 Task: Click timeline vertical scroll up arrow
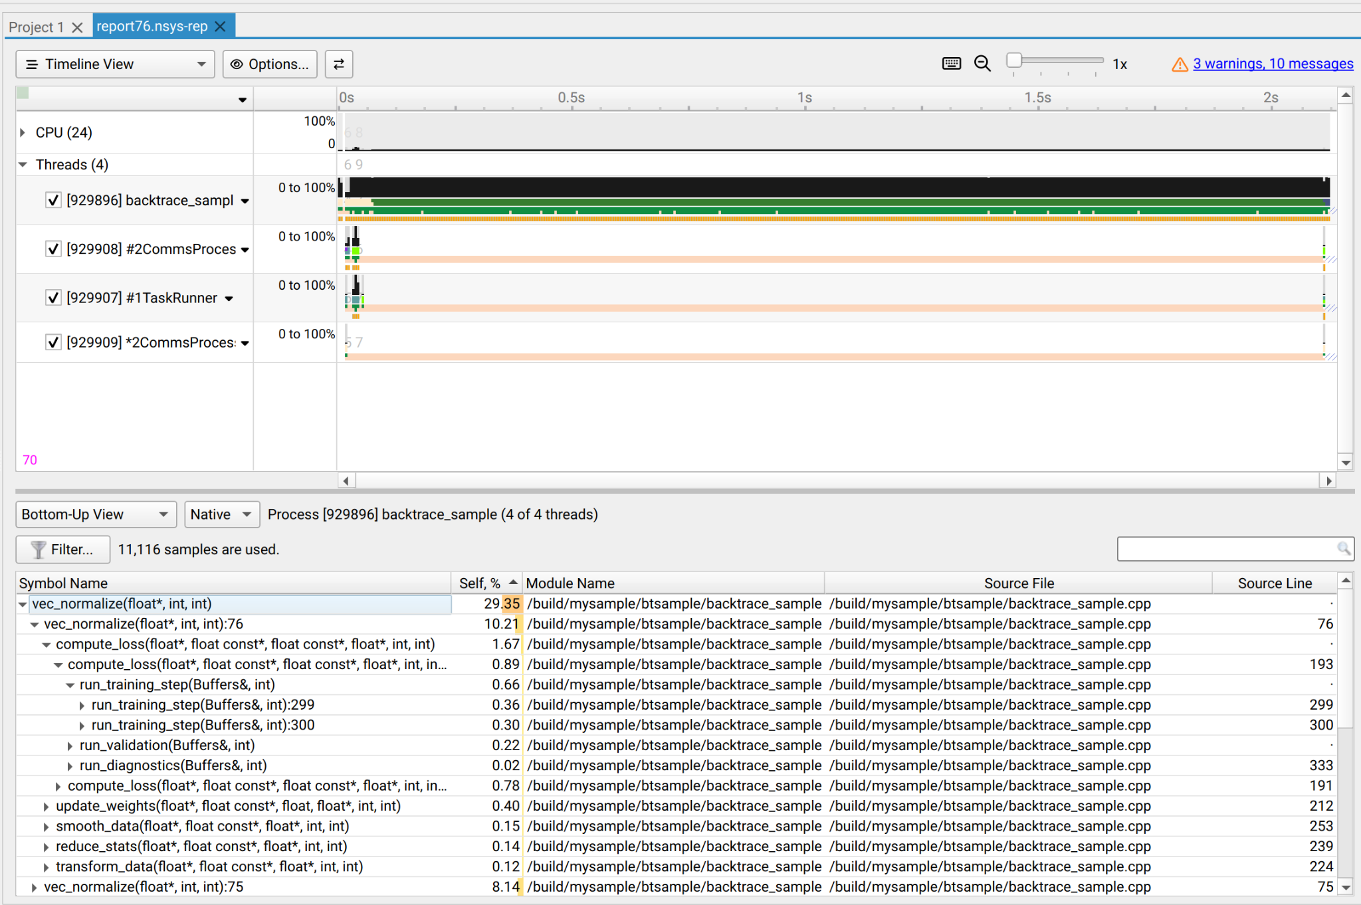(1346, 96)
